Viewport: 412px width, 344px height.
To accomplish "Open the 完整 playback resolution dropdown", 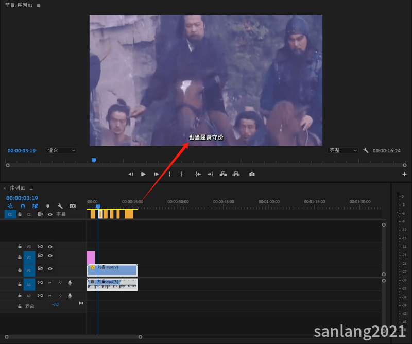I will pyautogui.click(x=342, y=150).
